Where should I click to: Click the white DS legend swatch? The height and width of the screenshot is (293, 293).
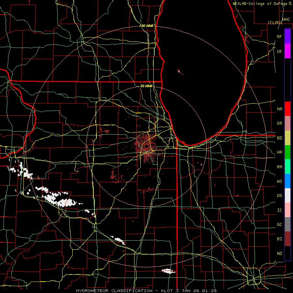pos(287,195)
